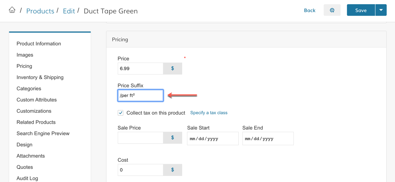The width and height of the screenshot is (395, 182).
Task: Toggle Collect tax on this product checkbox
Action: pyautogui.click(x=121, y=113)
